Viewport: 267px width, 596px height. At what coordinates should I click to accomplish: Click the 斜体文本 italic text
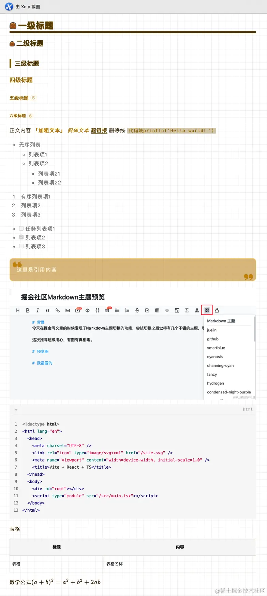click(x=78, y=130)
